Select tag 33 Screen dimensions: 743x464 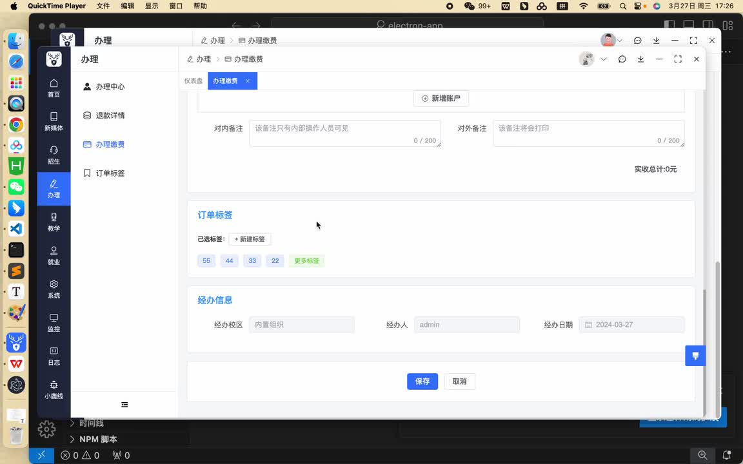click(x=252, y=261)
